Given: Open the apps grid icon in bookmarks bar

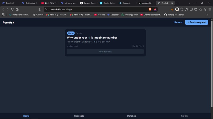Looking at the screenshot, I should click(x=3, y=15).
